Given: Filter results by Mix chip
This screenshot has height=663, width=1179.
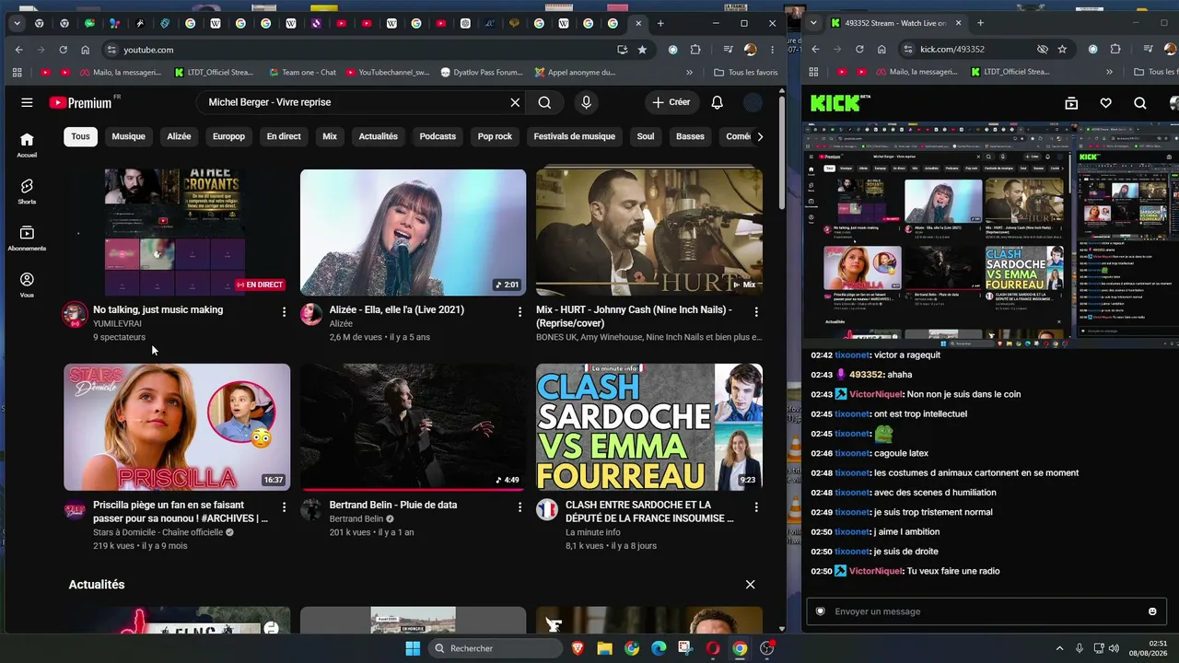Looking at the screenshot, I should point(330,136).
